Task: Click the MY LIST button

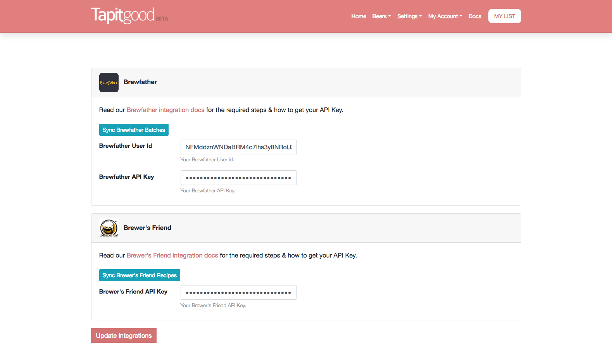Action: [x=505, y=16]
